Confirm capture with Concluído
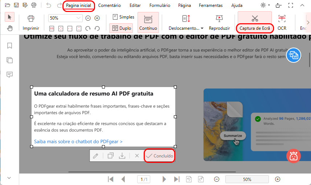 coord(159,156)
